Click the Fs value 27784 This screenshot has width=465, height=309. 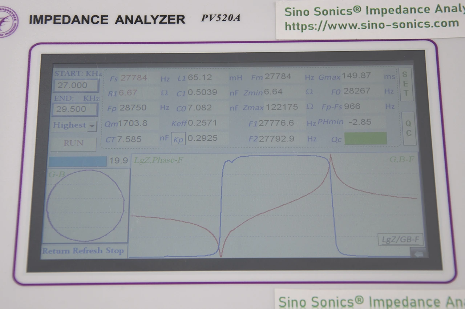click(x=134, y=78)
